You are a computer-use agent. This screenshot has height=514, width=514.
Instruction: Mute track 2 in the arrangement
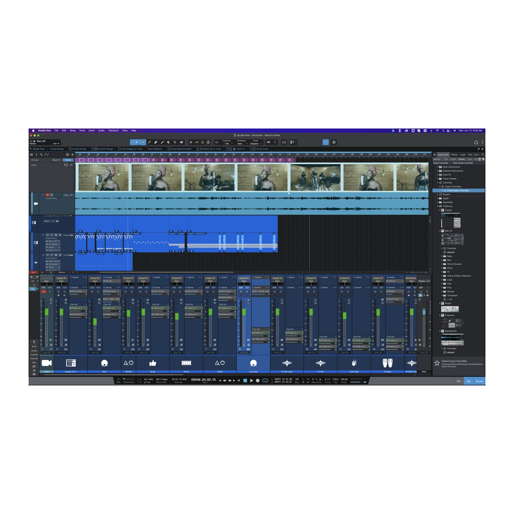(x=48, y=235)
